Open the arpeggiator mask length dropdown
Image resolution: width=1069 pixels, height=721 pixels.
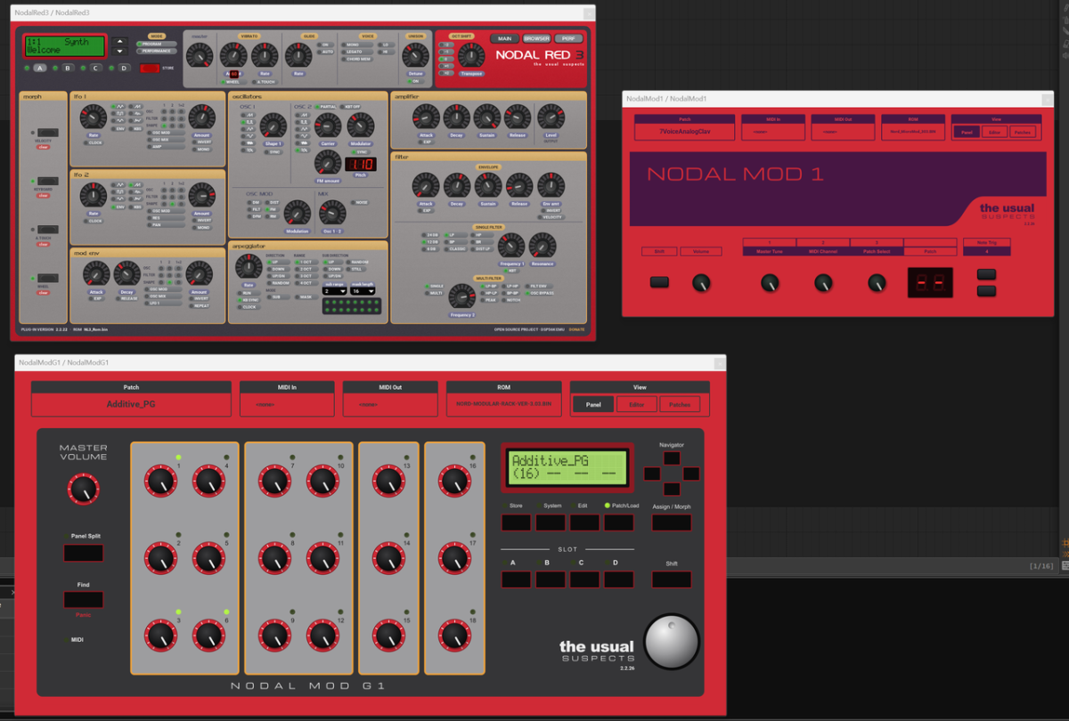362,291
